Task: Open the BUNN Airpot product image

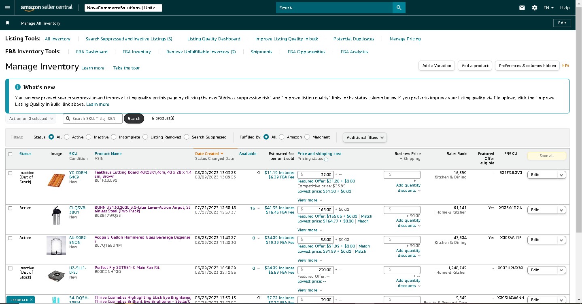Action: [x=56, y=216]
